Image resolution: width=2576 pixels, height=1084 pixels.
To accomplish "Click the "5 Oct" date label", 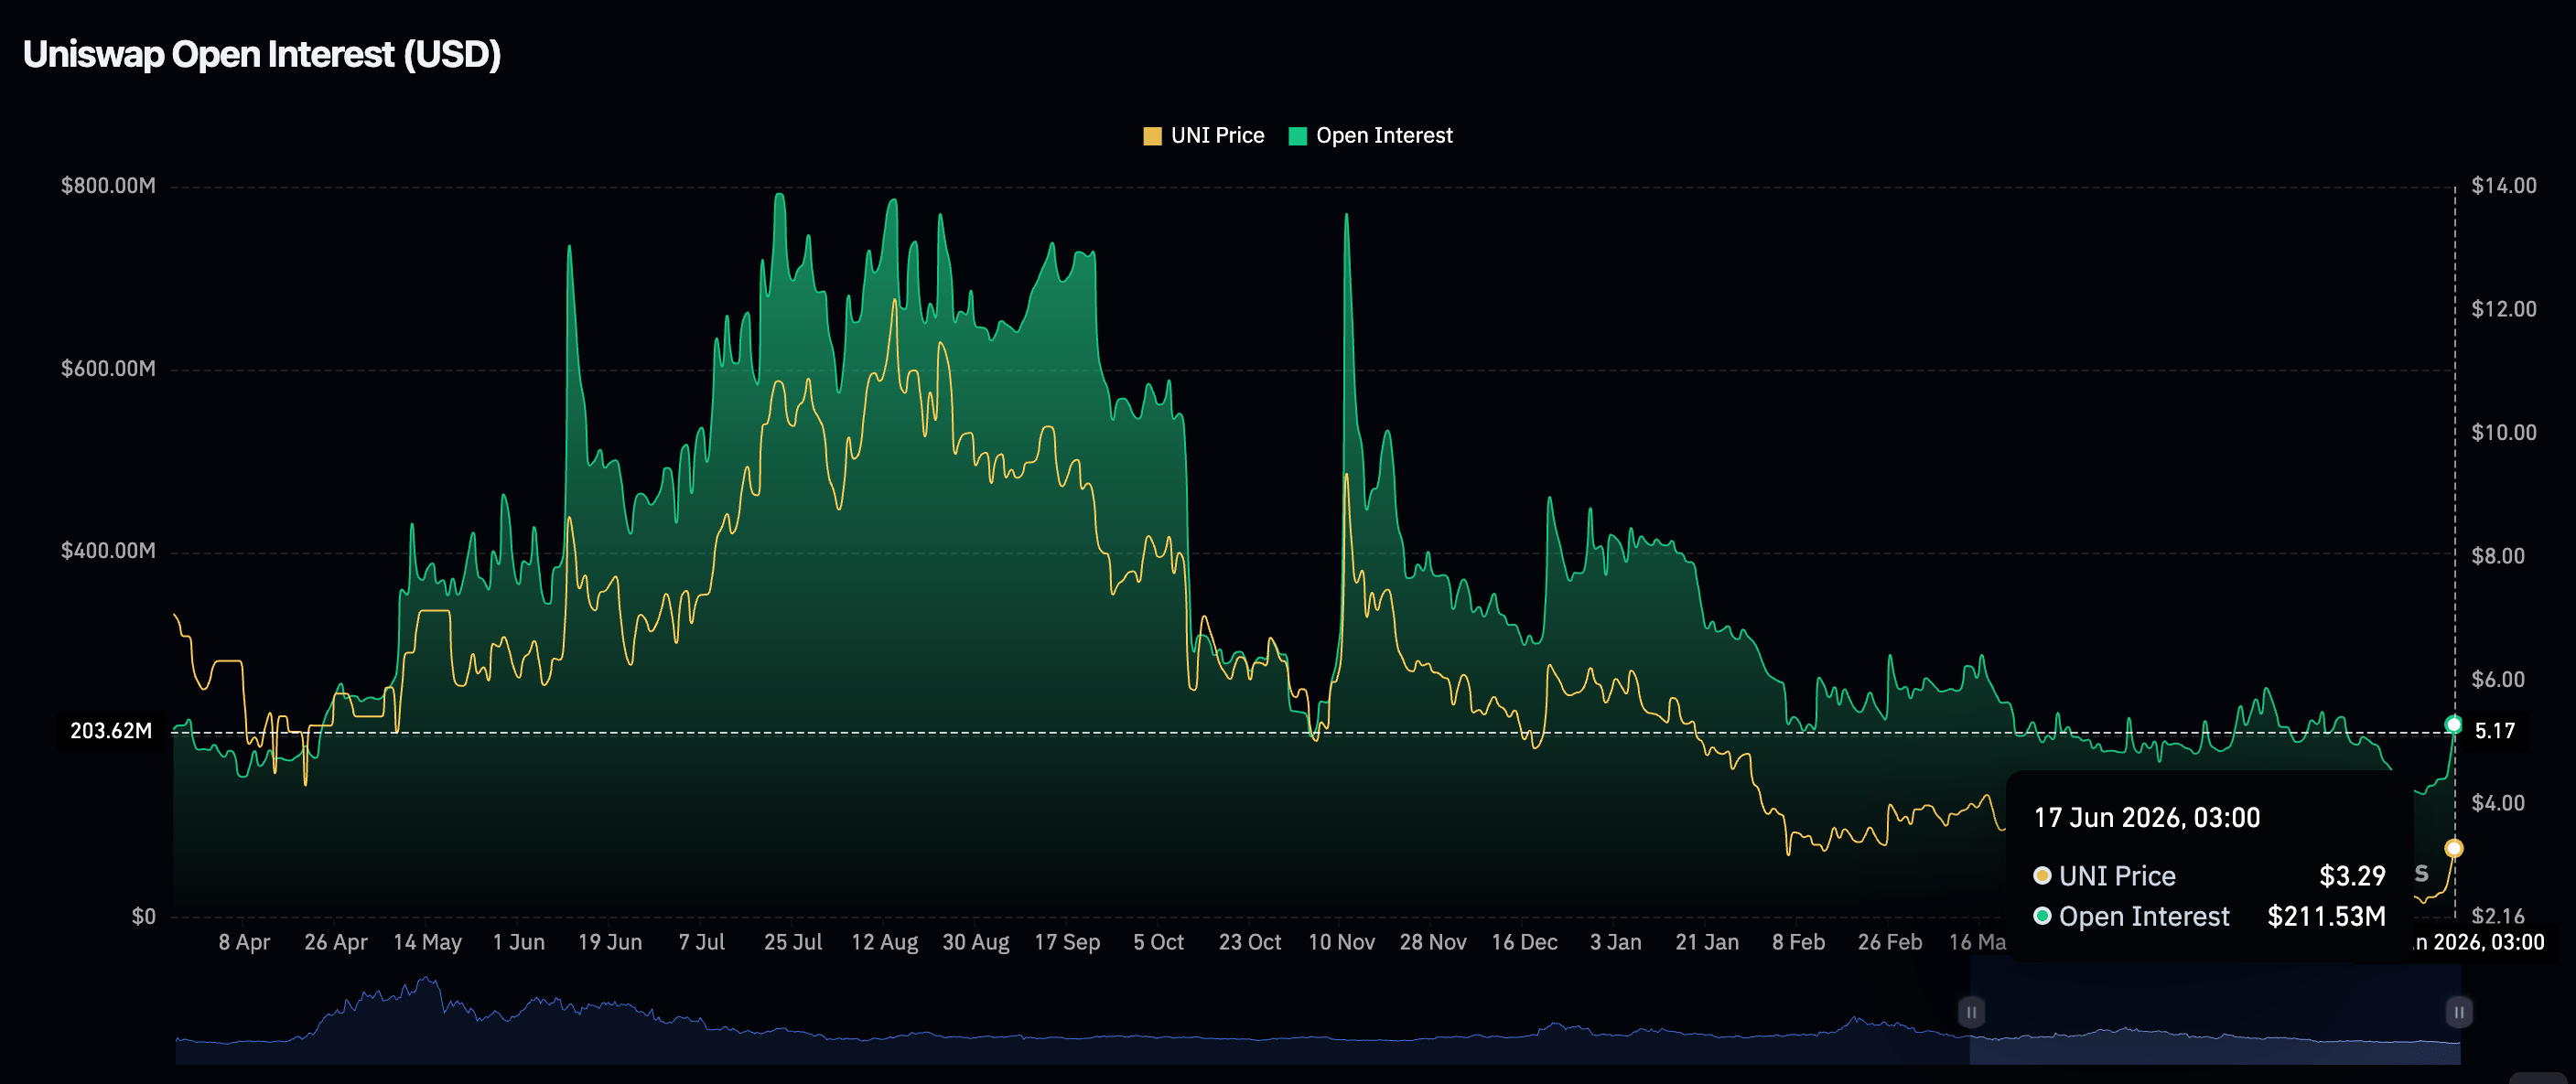I will pyautogui.click(x=1159, y=943).
